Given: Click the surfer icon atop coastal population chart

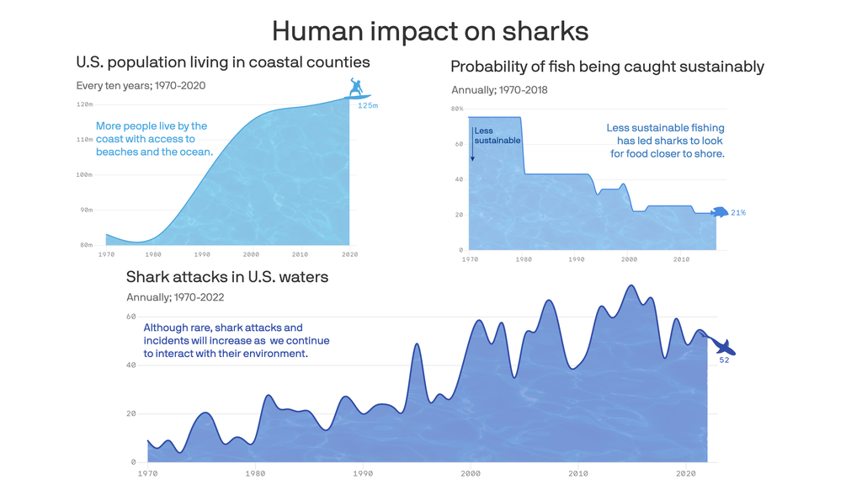Looking at the screenshot, I should point(359,88).
